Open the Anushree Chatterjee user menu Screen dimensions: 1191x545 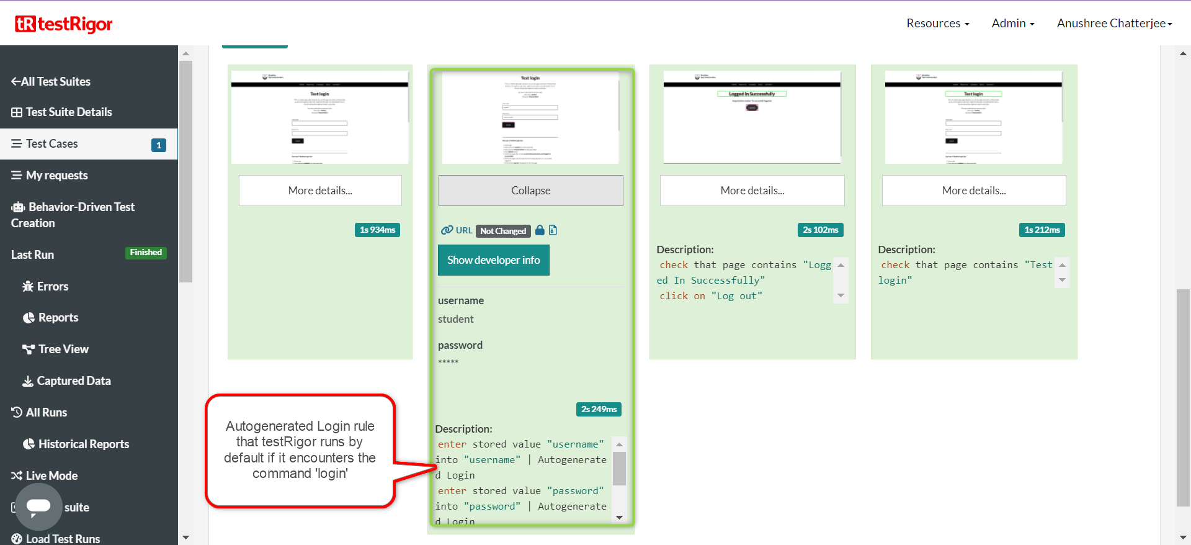pos(1114,23)
